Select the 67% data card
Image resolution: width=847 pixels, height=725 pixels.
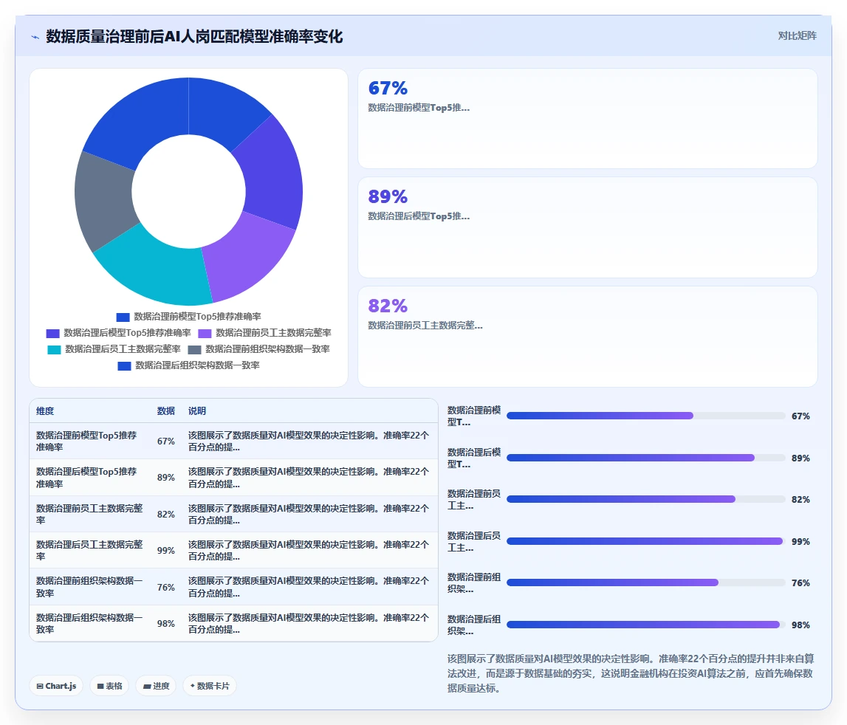click(587, 118)
